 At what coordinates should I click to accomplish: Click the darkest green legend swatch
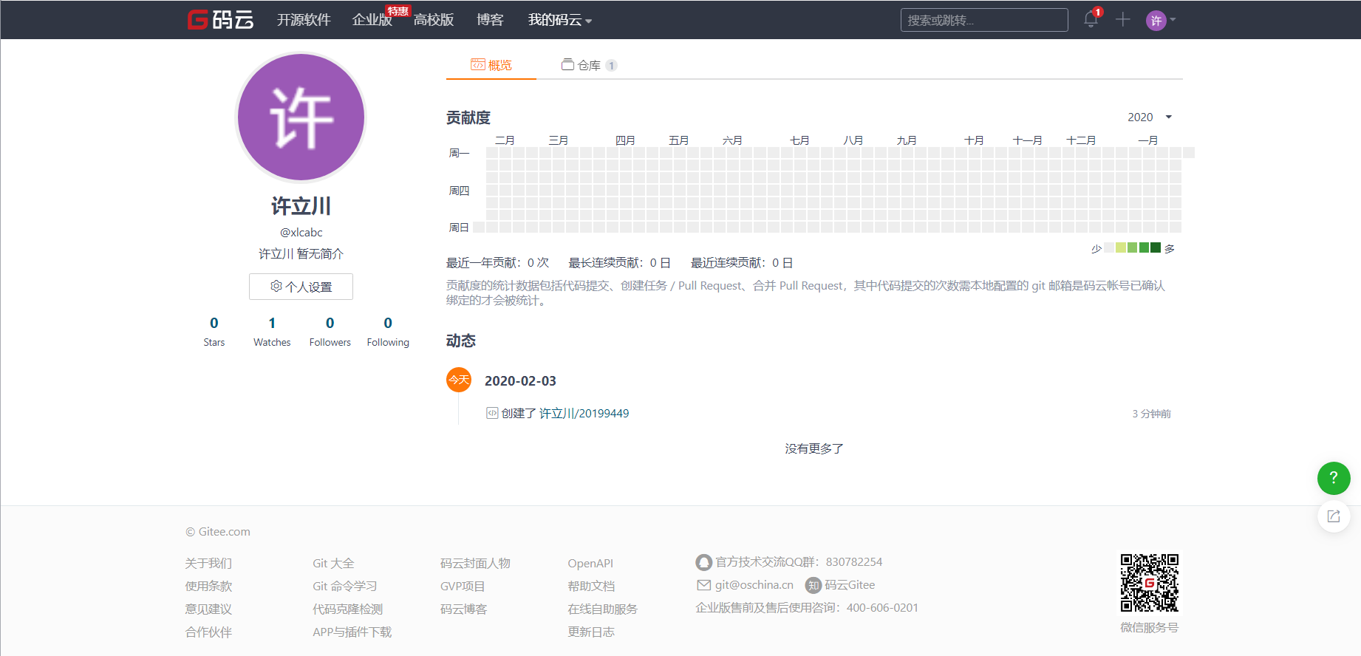1156,247
